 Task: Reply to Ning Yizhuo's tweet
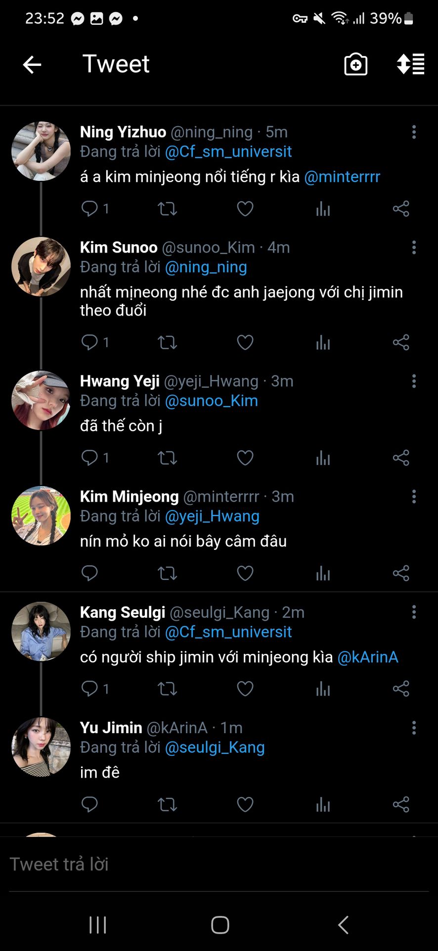point(89,209)
